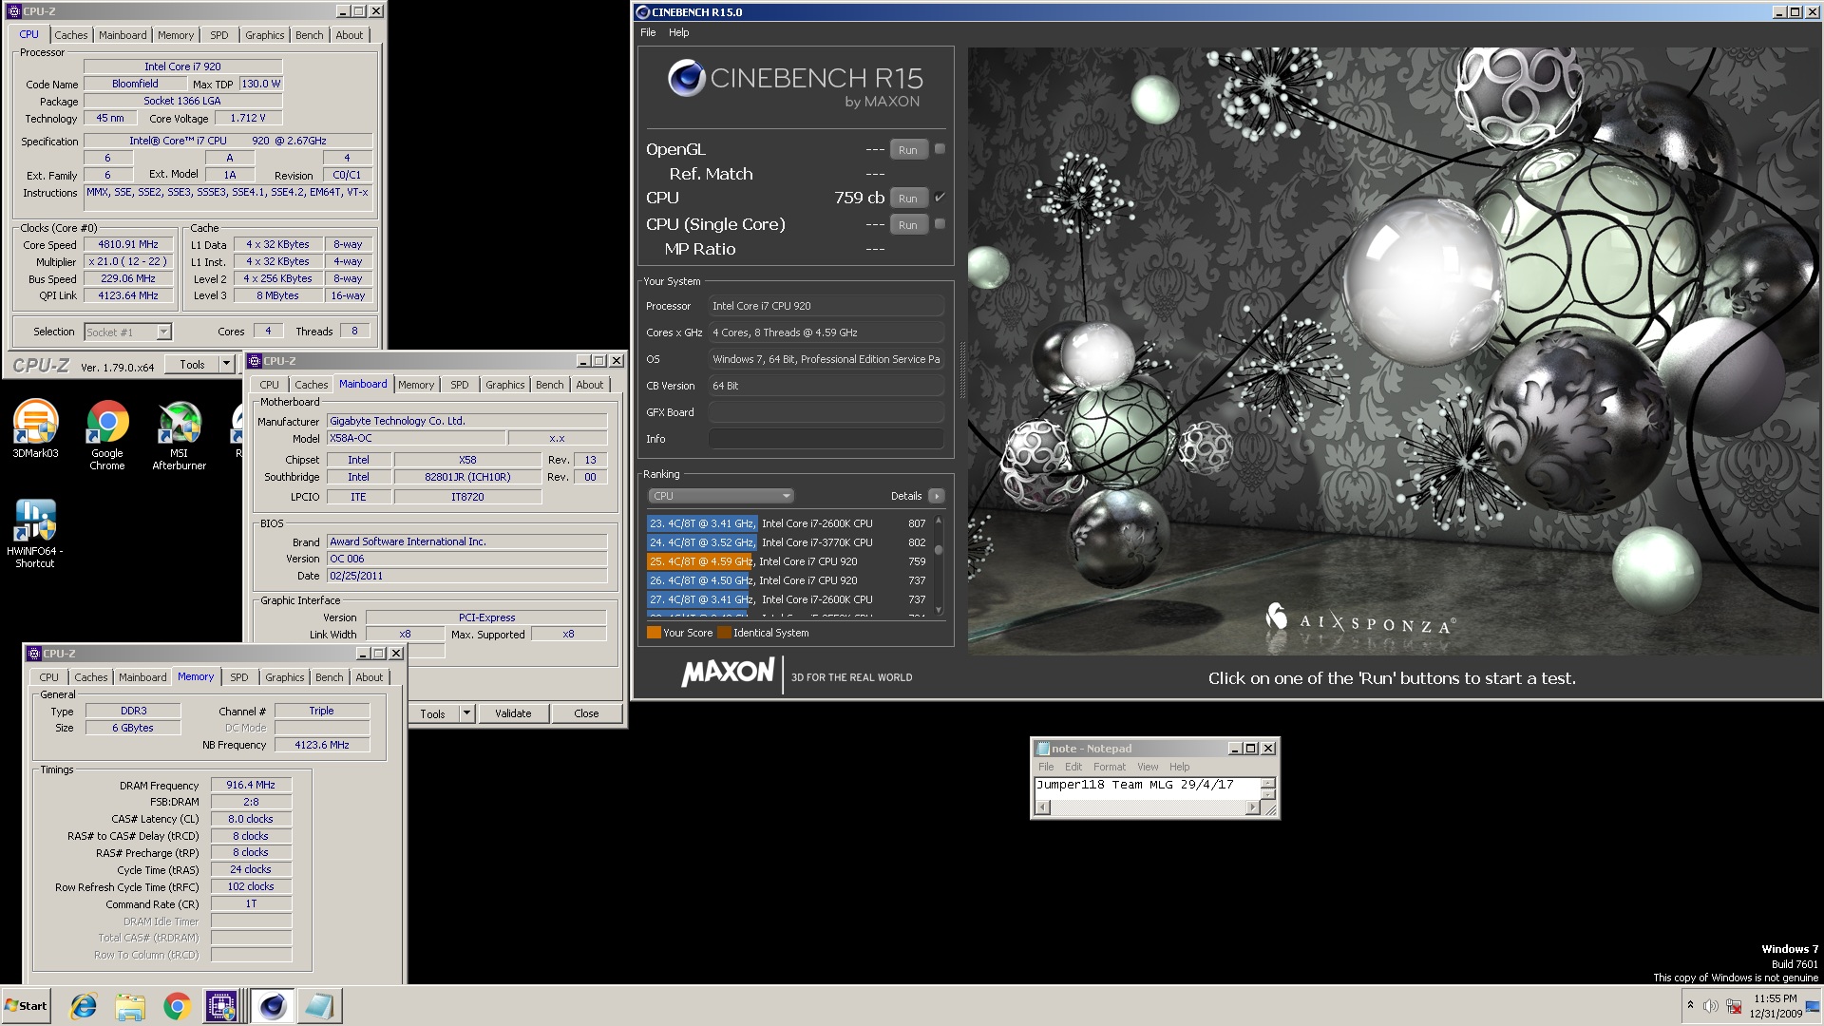
Task: Open About tab in CPU-Z Mainboard window
Action: tap(590, 385)
